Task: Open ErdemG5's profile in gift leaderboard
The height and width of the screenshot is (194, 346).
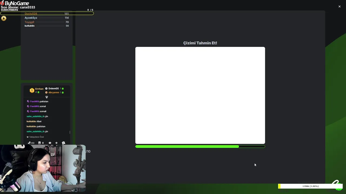Action: tap(54, 88)
